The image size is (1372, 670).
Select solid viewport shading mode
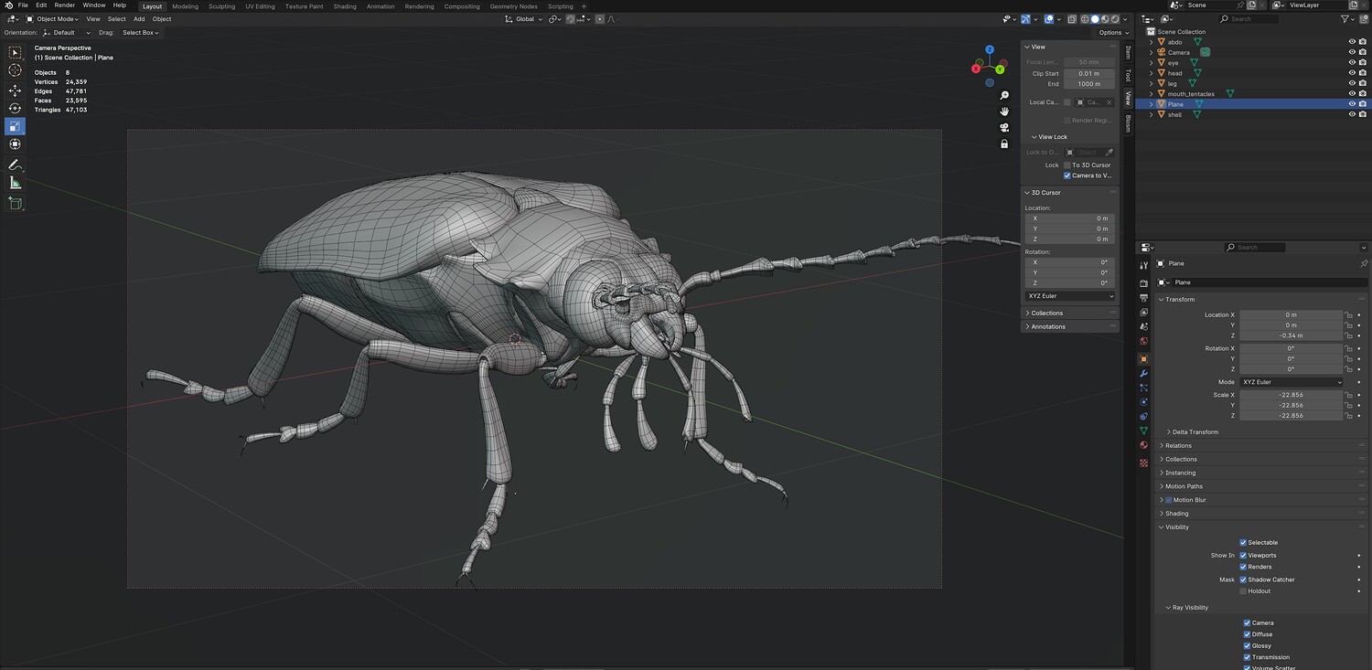coord(1095,19)
